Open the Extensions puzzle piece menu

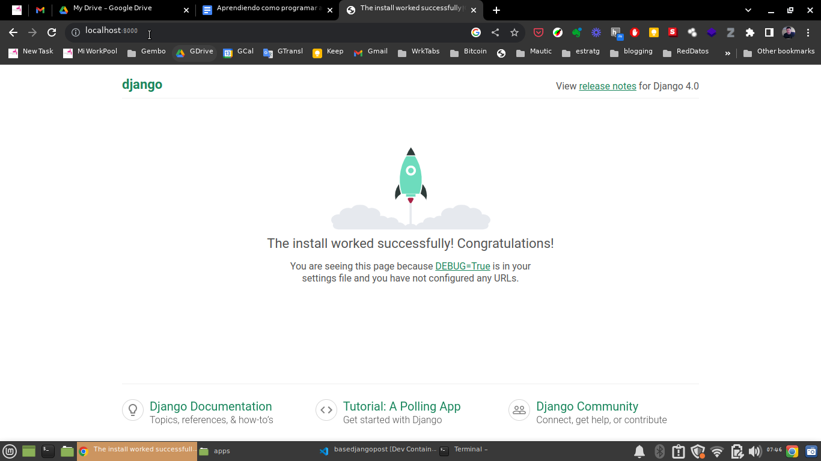750,32
